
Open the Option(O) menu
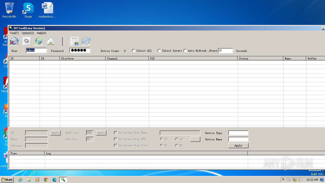point(28,33)
